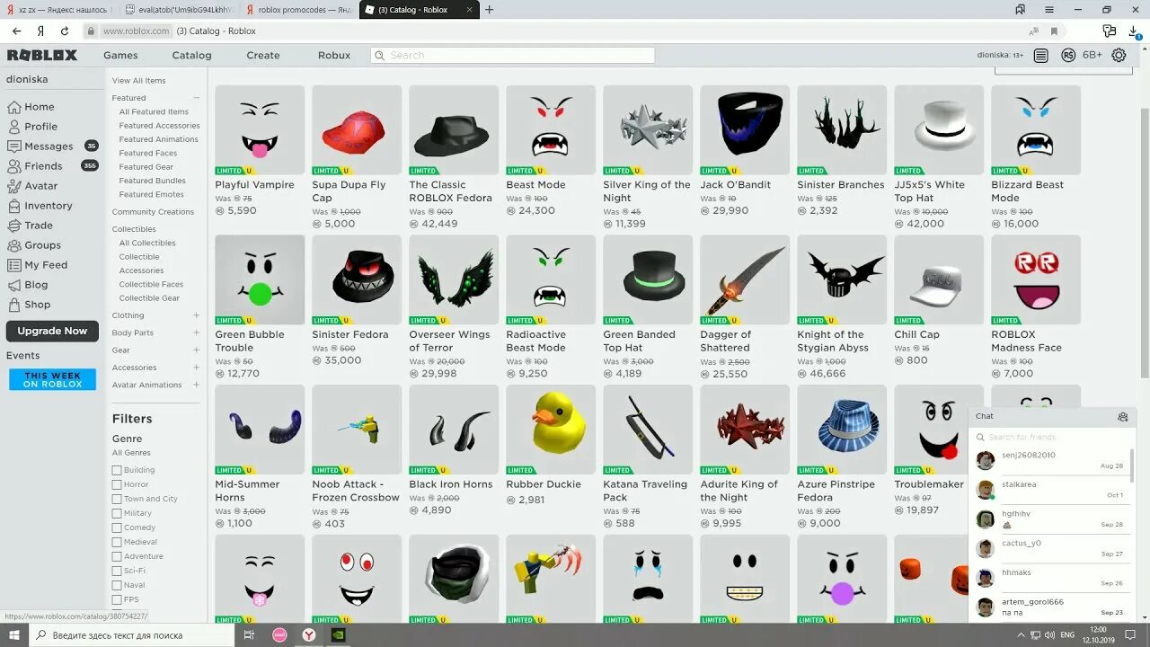The image size is (1150, 647).
Task: Check the Comedy genre checkbox
Action: [x=117, y=527]
